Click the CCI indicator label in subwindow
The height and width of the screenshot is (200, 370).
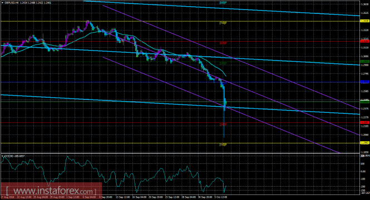13,156
